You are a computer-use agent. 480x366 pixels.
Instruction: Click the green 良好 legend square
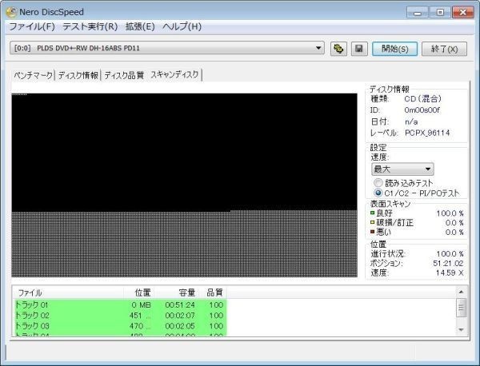point(373,213)
